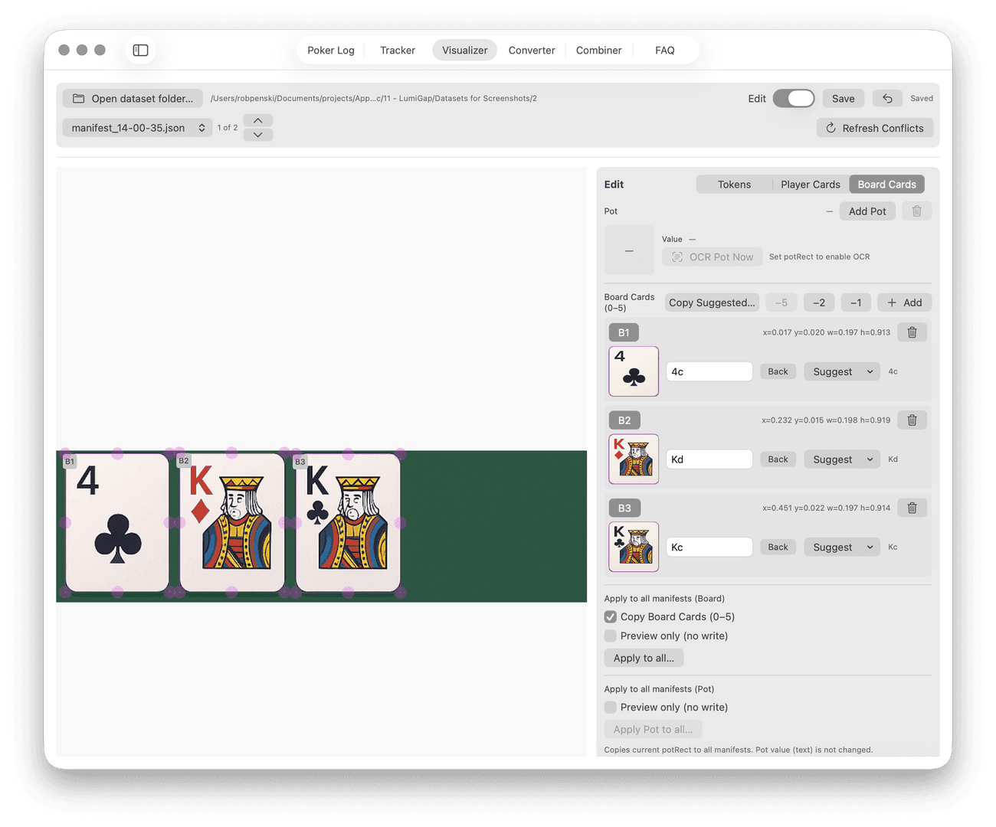Screen dimensions: 996x827
Task: Open the FAQ tab
Action: [x=665, y=51]
